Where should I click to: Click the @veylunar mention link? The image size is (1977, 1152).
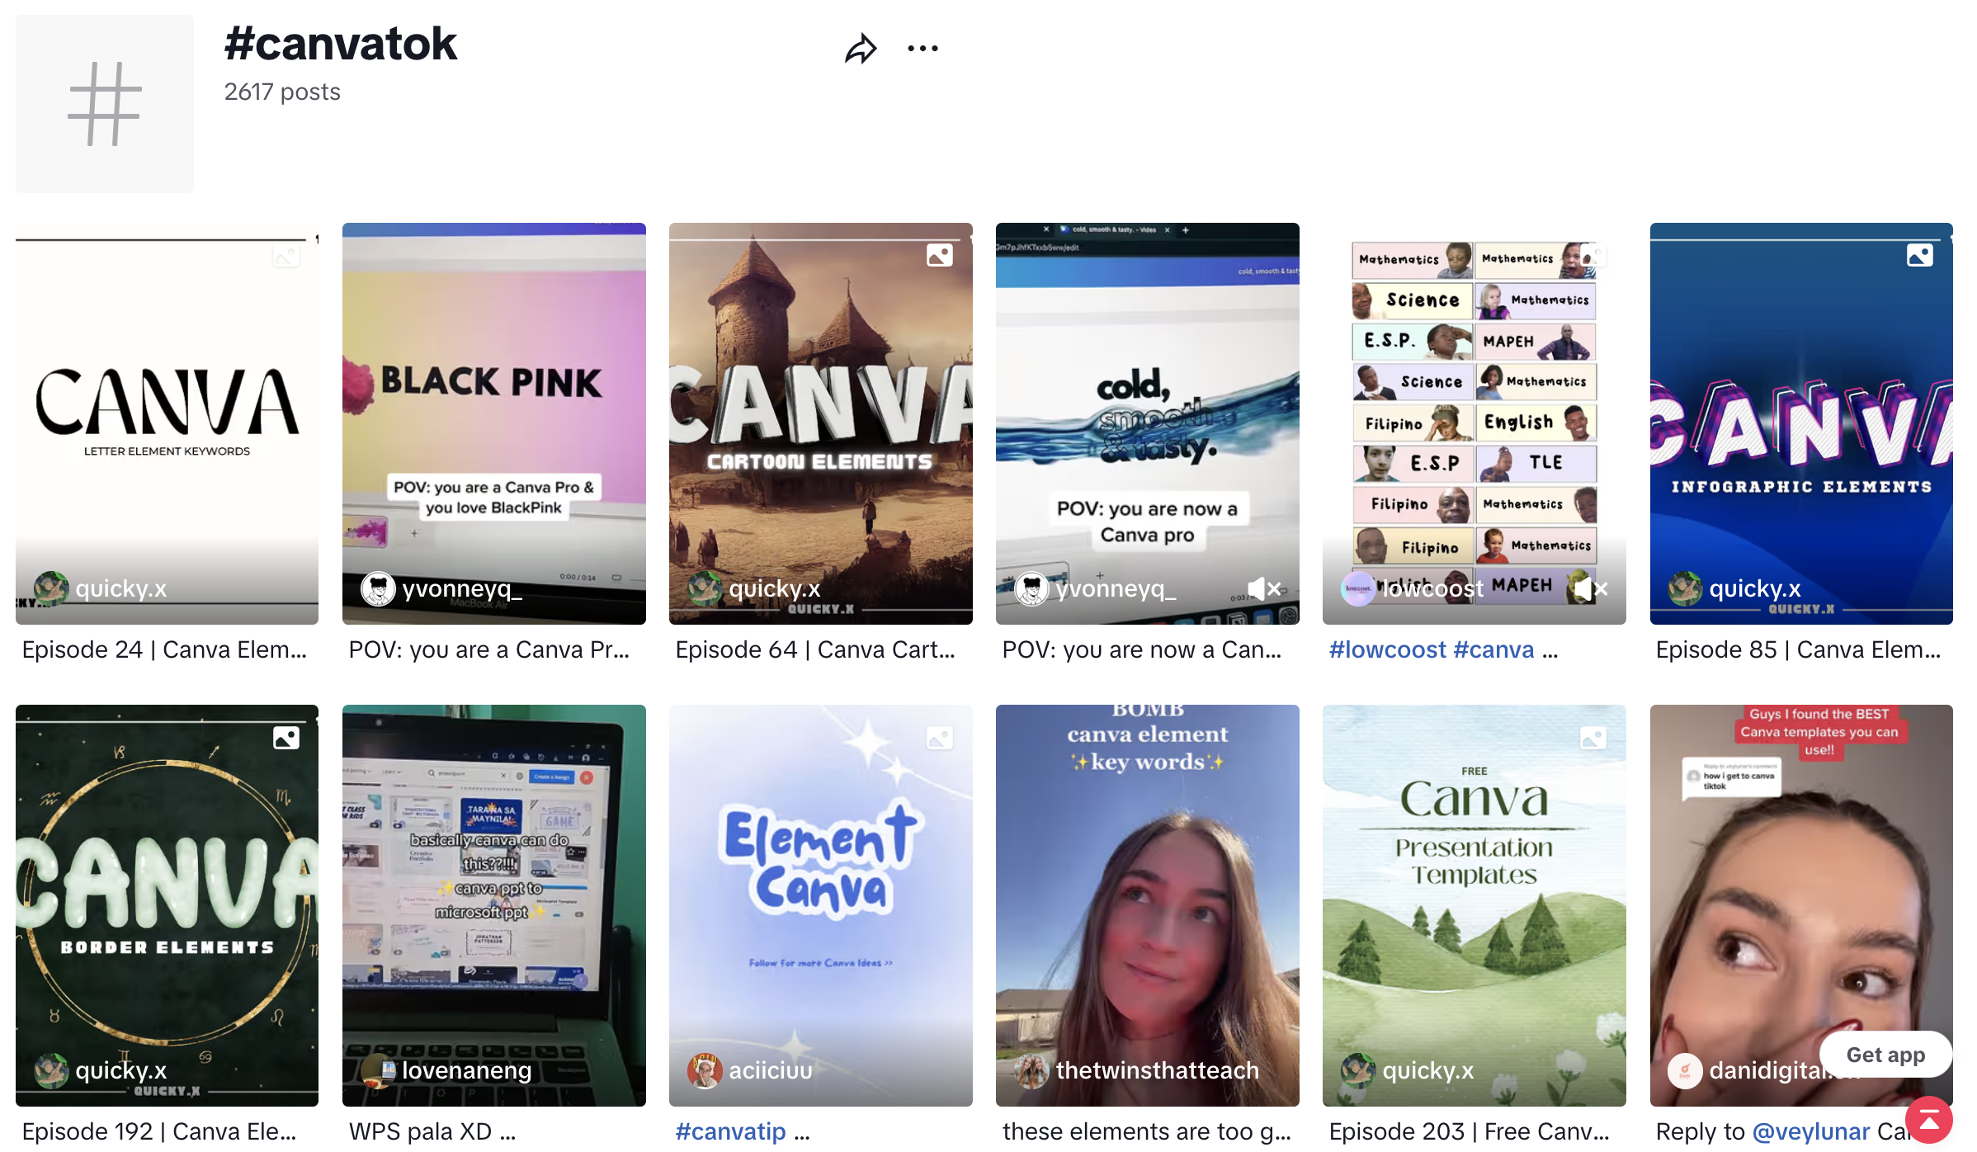pyautogui.click(x=1810, y=1131)
